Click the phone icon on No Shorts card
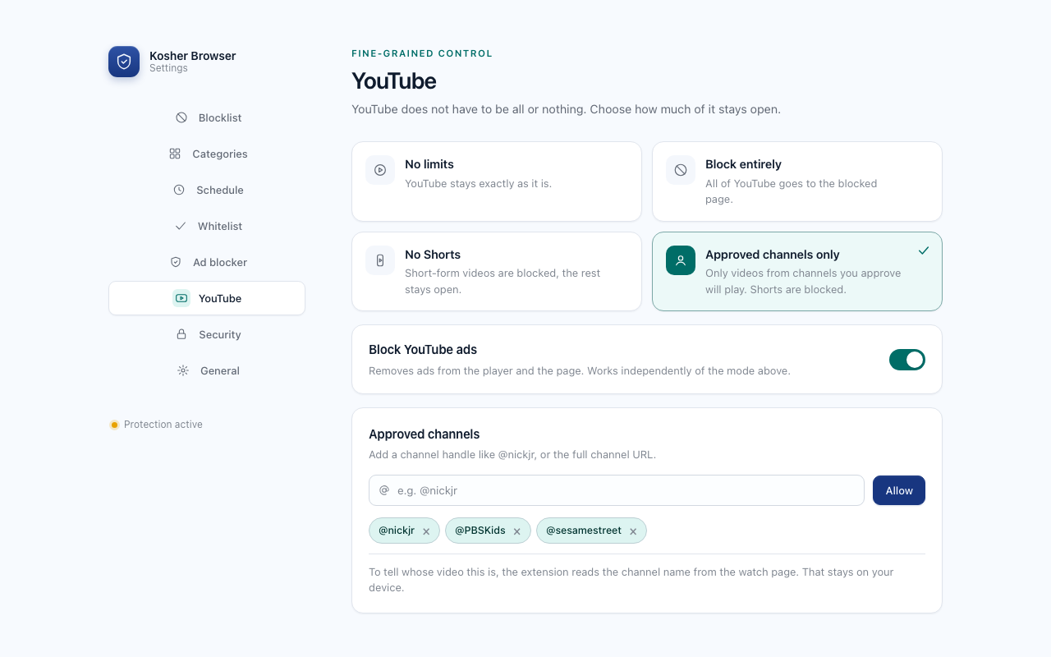This screenshot has width=1051, height=657. coord(380,260)
